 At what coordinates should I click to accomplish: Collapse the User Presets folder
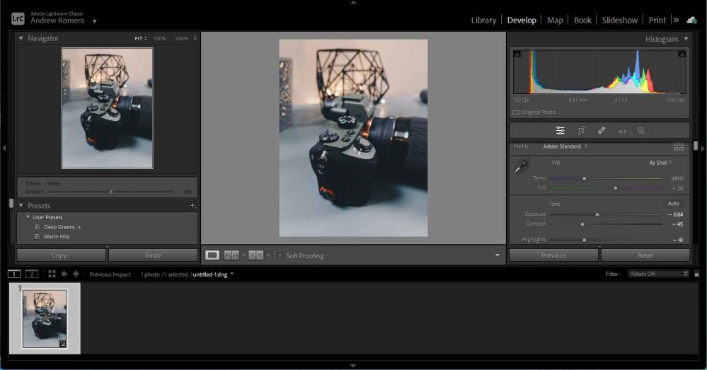click(28, 217)
